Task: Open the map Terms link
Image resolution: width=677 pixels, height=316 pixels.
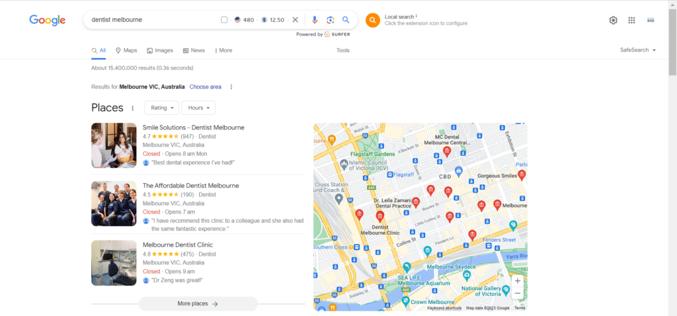Action: tap(520, 308)
